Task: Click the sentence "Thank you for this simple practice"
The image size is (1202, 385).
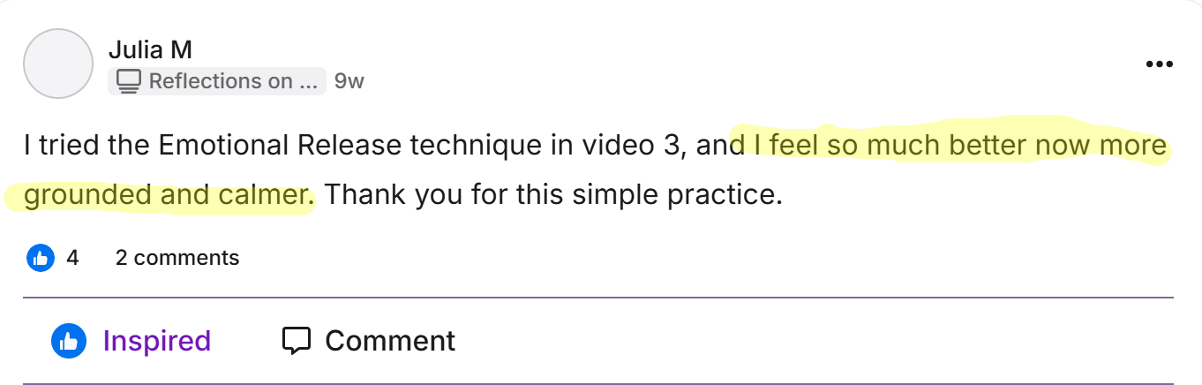Action: (553, 194)
